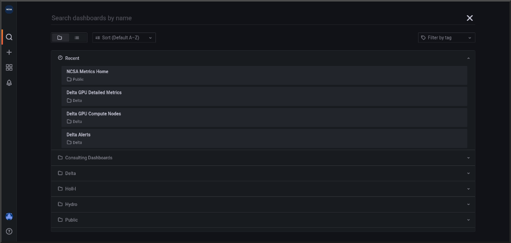Switch to folder view layout

(60, 38)
